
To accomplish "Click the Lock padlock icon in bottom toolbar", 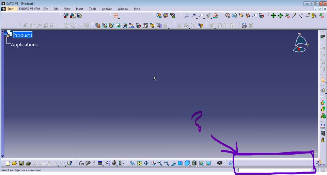I will point(114,163).
